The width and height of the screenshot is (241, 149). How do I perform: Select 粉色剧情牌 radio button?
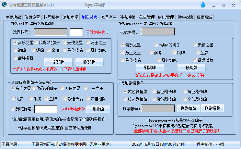[164, 99]
